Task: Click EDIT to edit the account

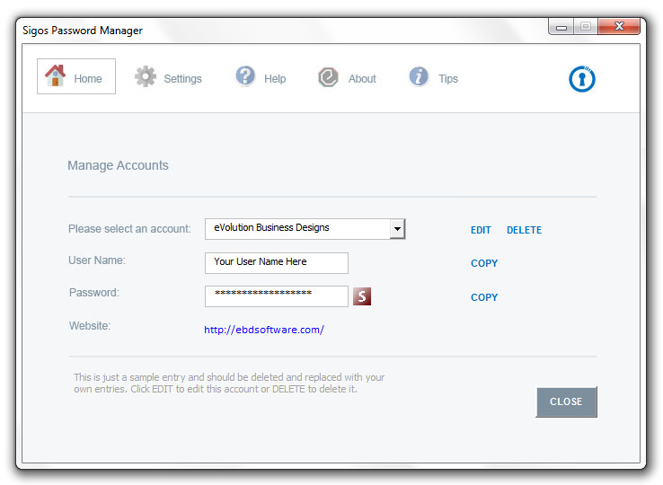Action: (x=481, y=230)
